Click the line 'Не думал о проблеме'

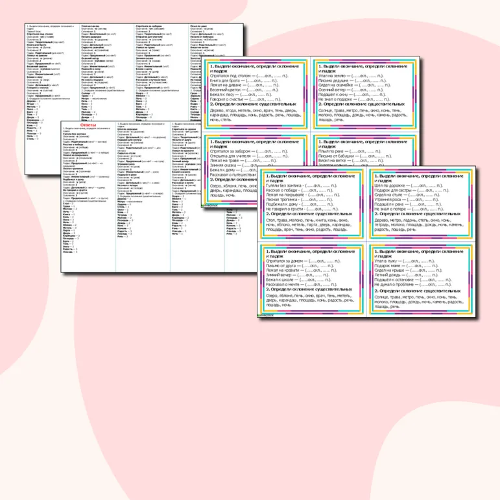(413, 285)
